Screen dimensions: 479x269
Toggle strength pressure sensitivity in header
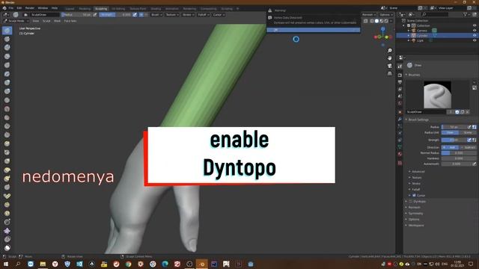[135, 15]
